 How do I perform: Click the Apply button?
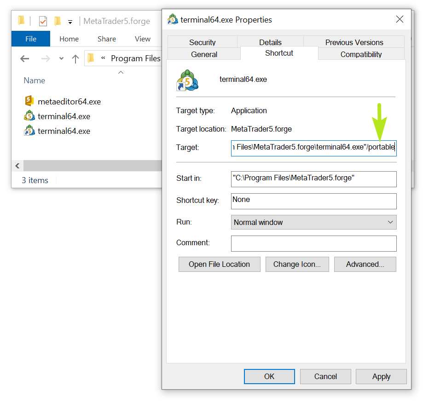point(381,376)
